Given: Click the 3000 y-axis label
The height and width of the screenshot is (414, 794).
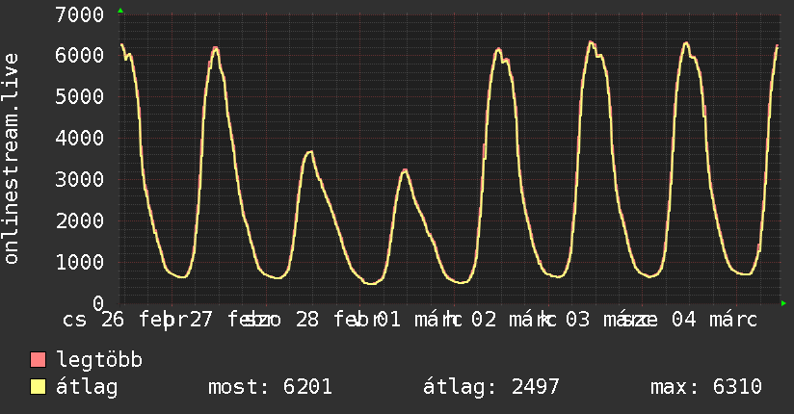Looking at the screenshot, I should (80, 179).
